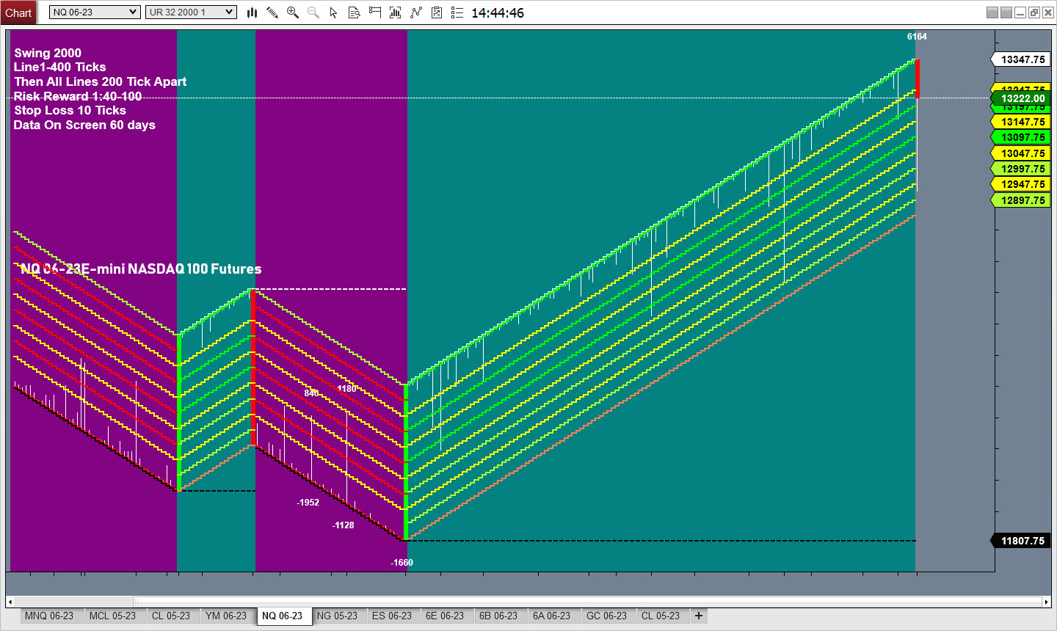Click the 13347.75 price marker
The width and height of the screenshot is (1057, 631).
pos(1022,59)
